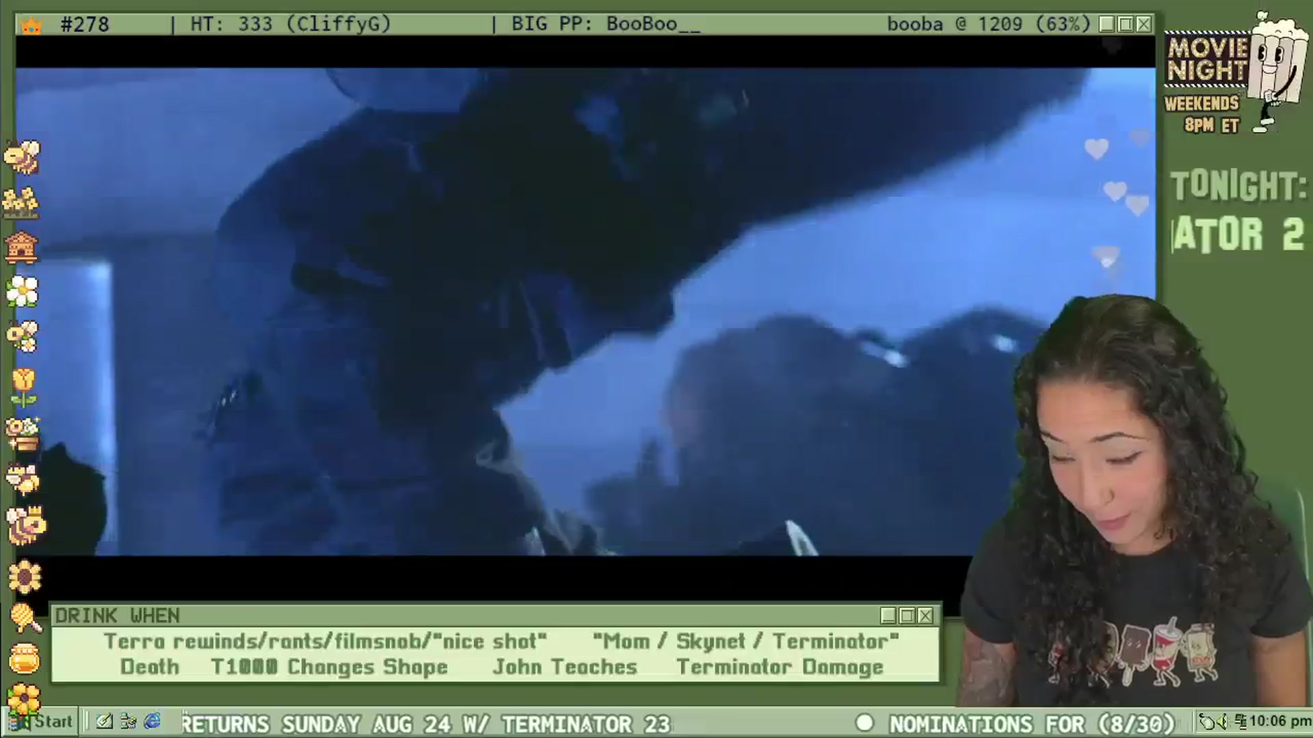This screenshot has height=738, width=1313.
Task: Click 'RETURNS SUNDAY AUG 24' ticker text
Action: 316,724
